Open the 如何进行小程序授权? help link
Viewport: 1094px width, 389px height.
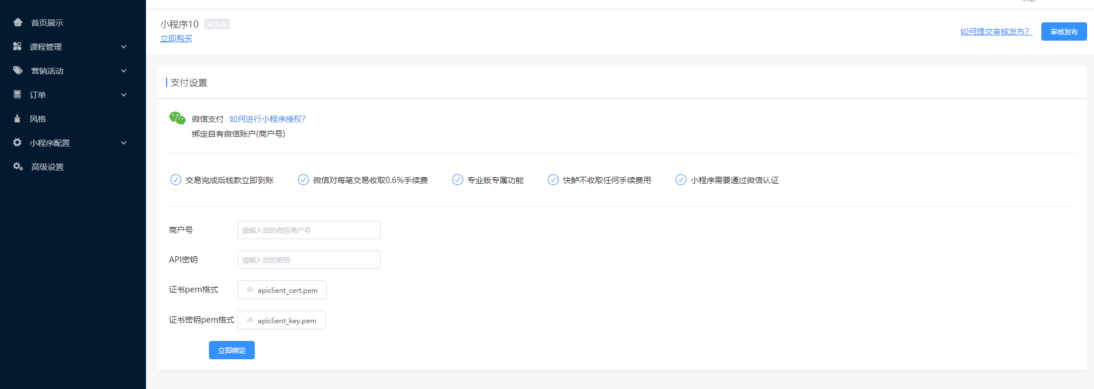[267, 119]
